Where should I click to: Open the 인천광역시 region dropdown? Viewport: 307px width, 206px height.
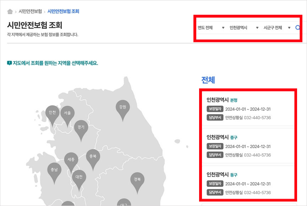(x=244, y=28)
